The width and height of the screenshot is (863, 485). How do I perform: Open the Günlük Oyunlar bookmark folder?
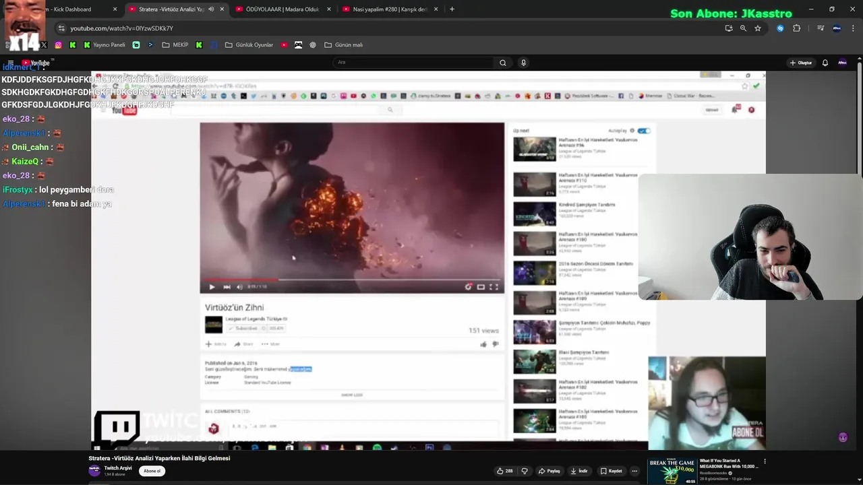[x=249, y=45]
